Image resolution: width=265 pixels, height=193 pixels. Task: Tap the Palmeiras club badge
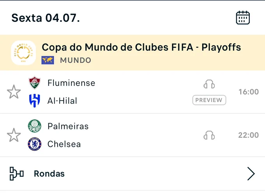(34, 126)
